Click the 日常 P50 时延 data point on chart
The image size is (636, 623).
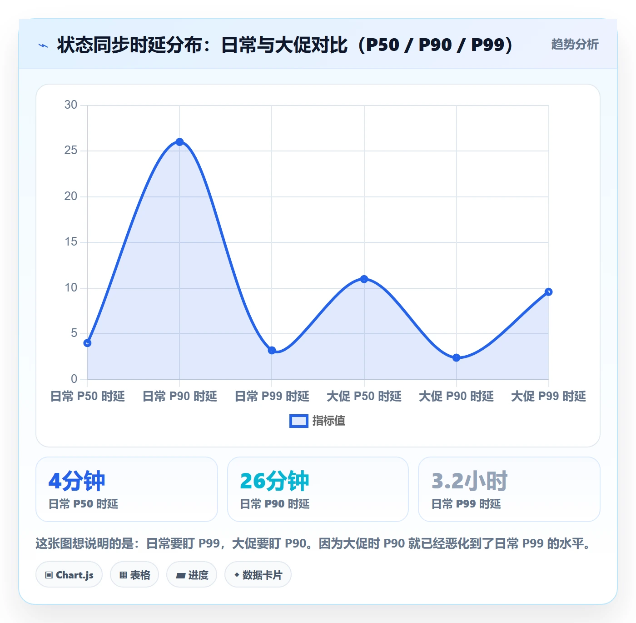[x=87, y=343]
